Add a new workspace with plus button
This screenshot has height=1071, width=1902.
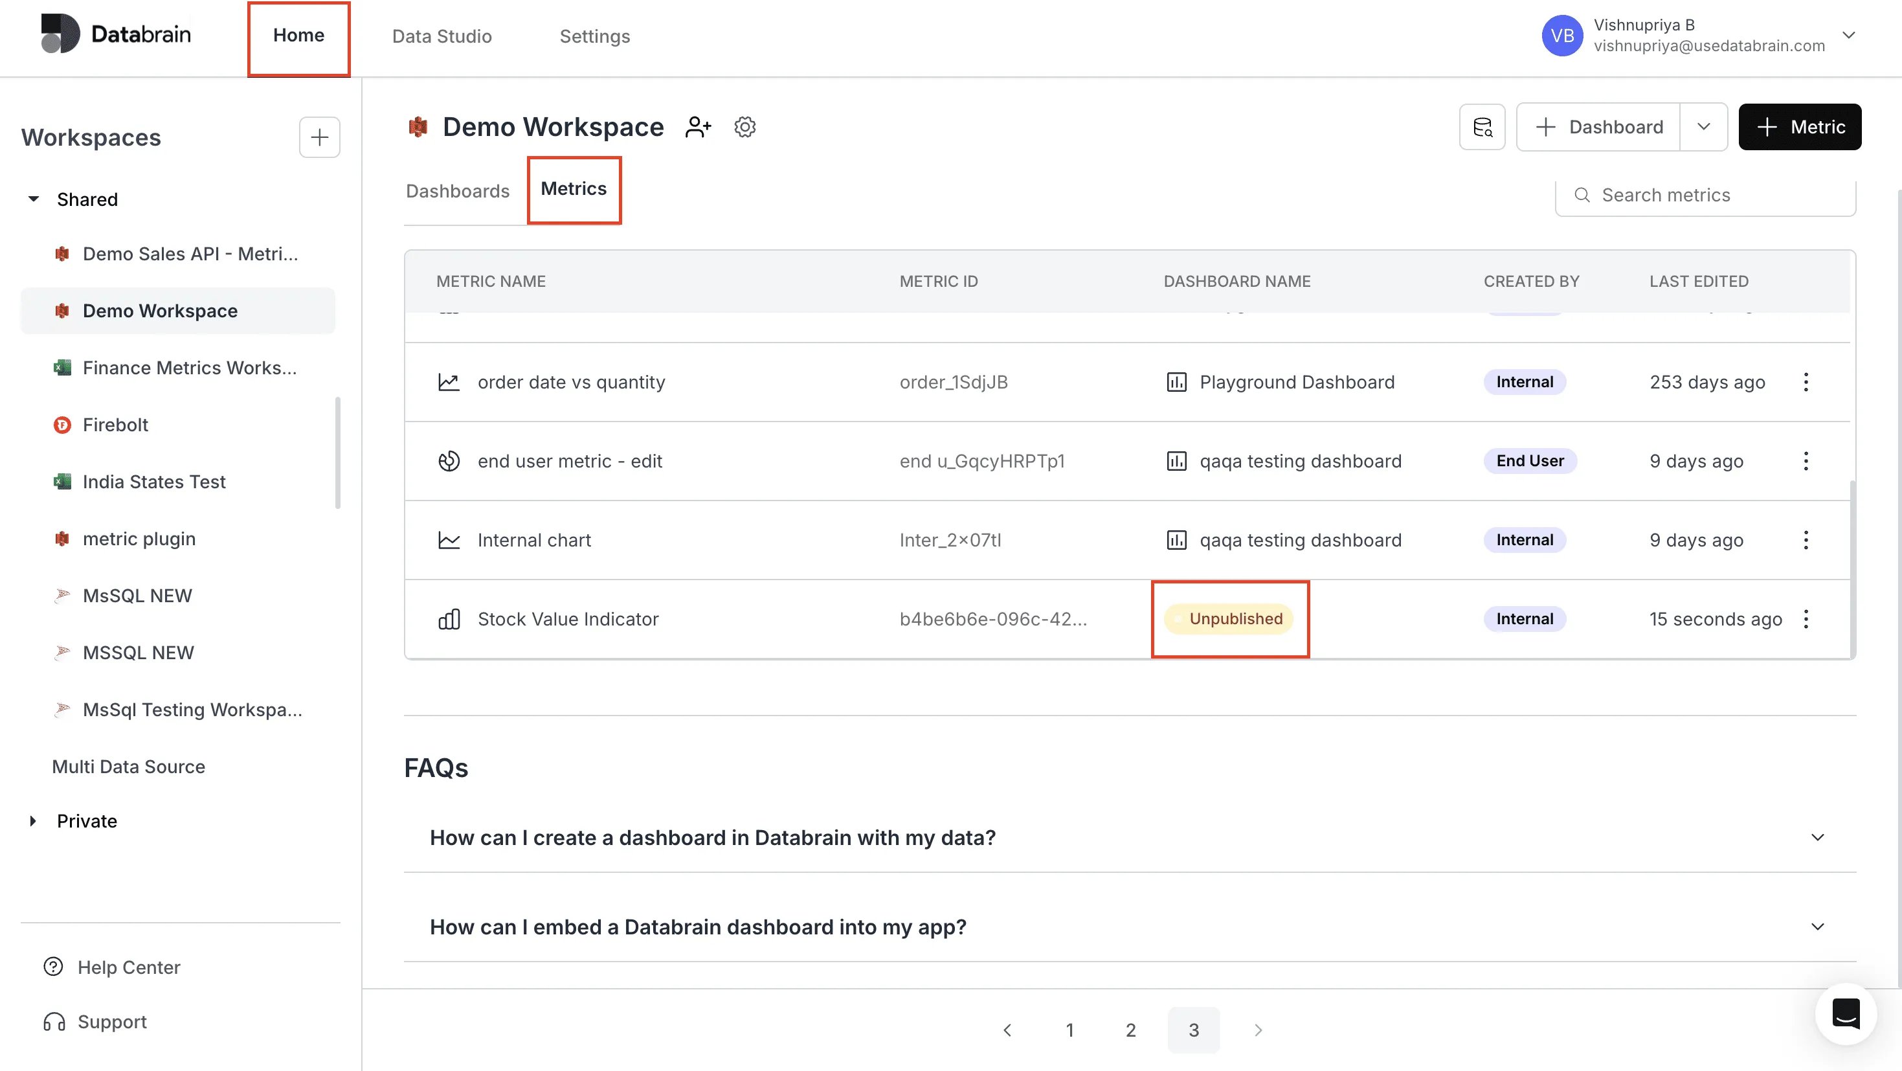coord(320,137)
